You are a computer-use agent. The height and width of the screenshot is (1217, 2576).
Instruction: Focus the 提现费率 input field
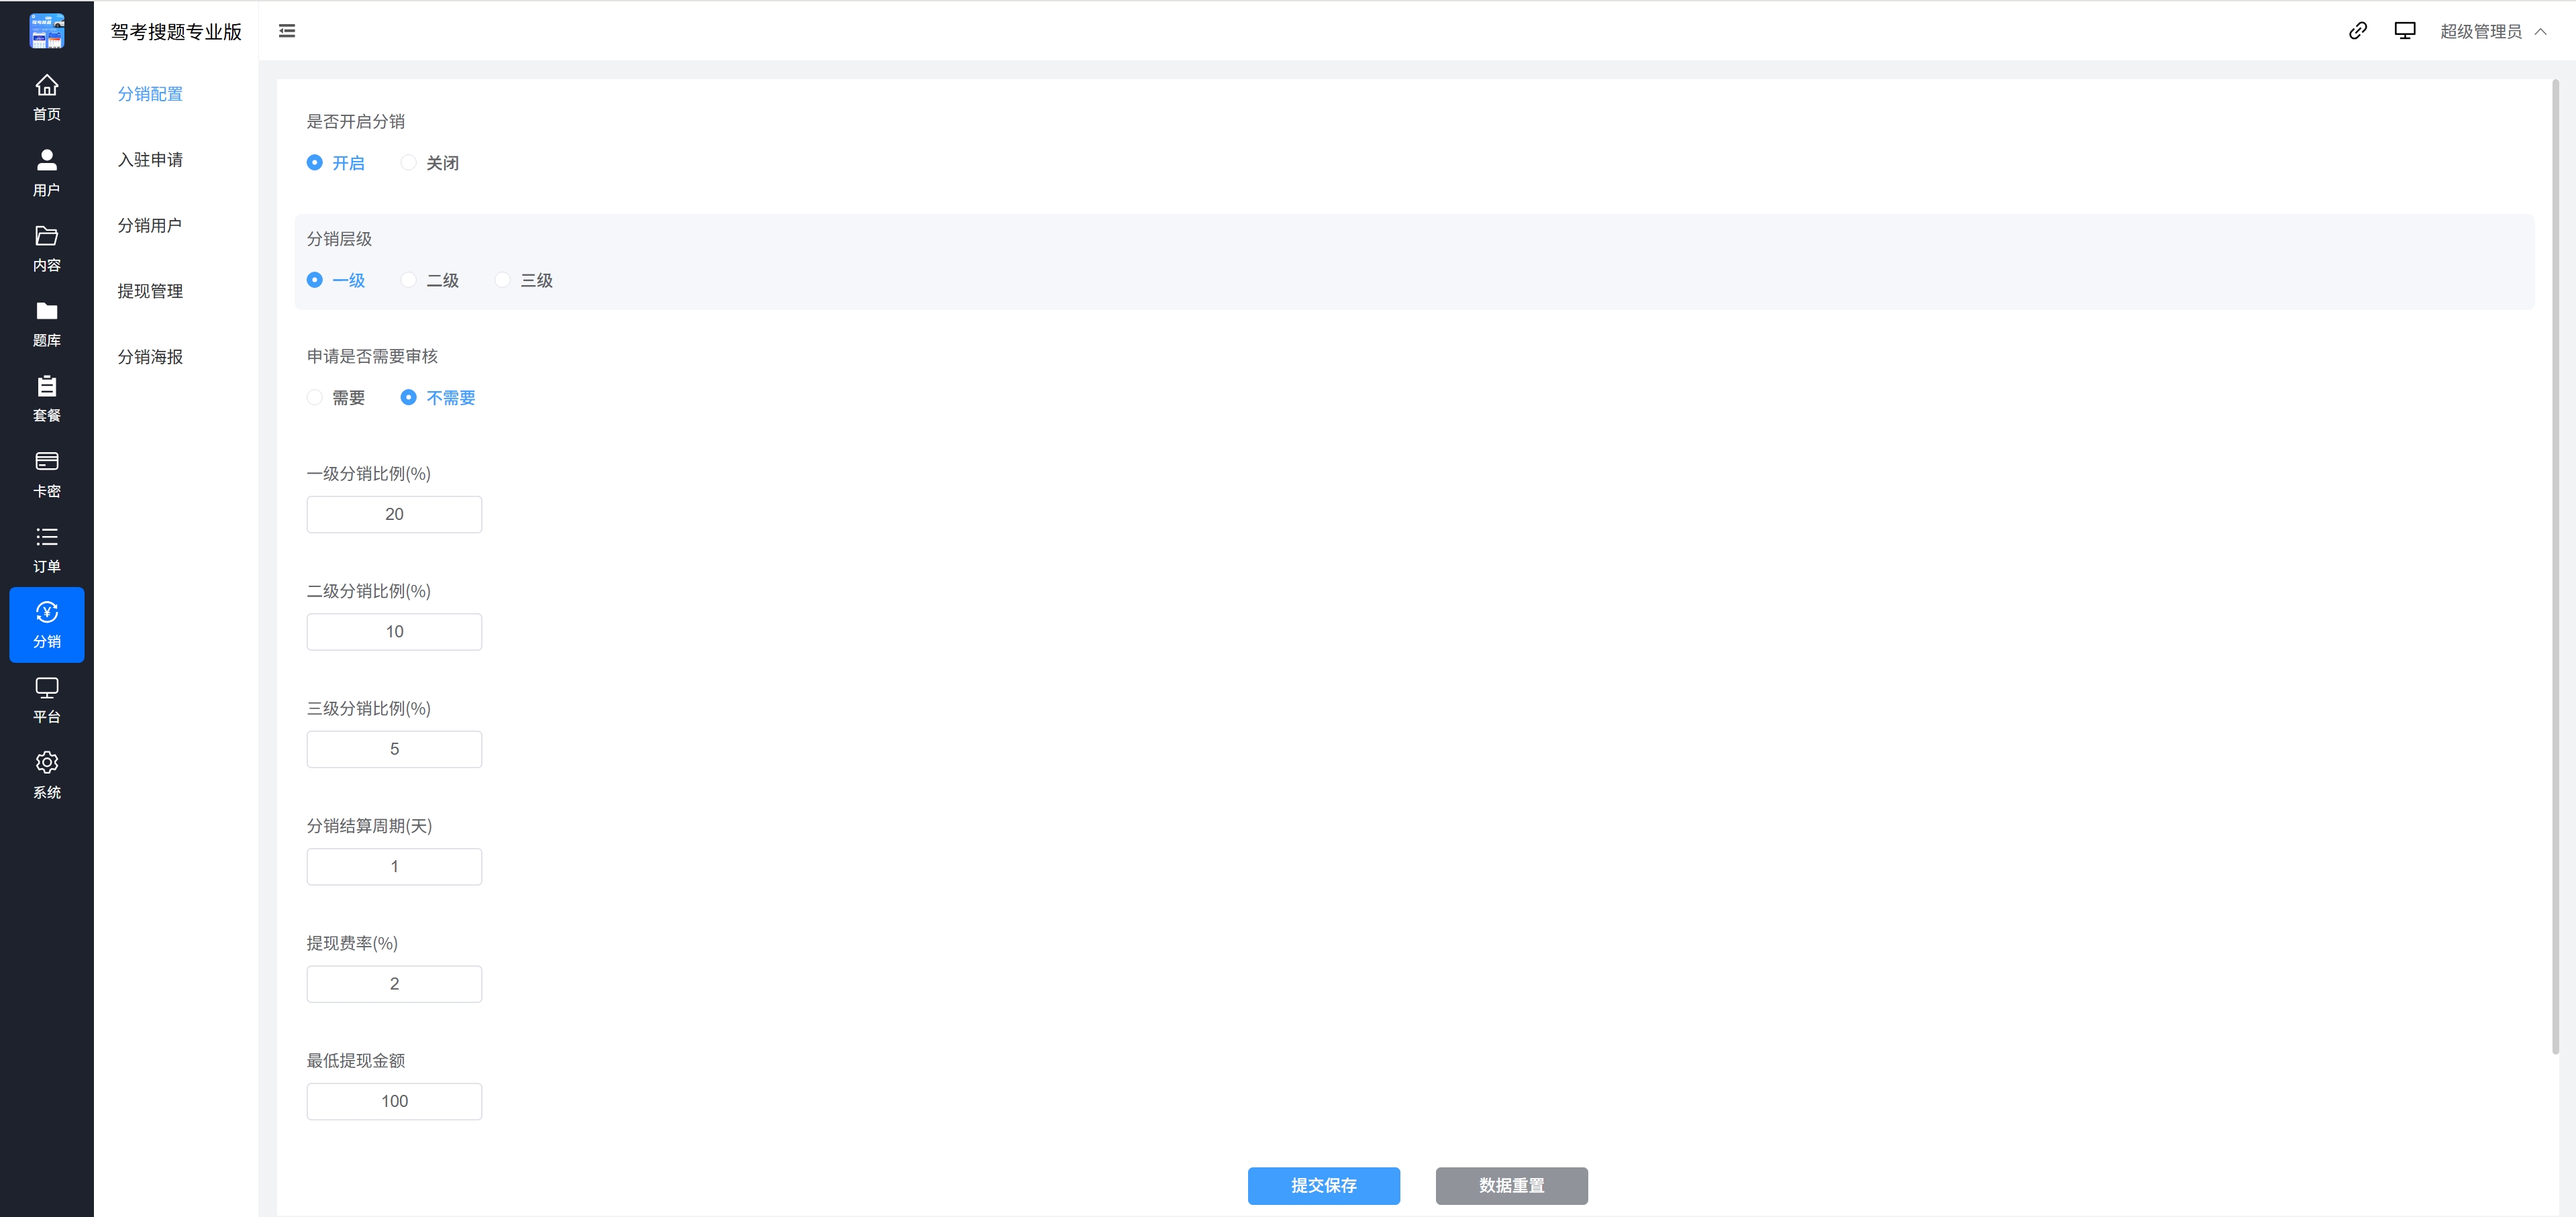pos(394,984)
